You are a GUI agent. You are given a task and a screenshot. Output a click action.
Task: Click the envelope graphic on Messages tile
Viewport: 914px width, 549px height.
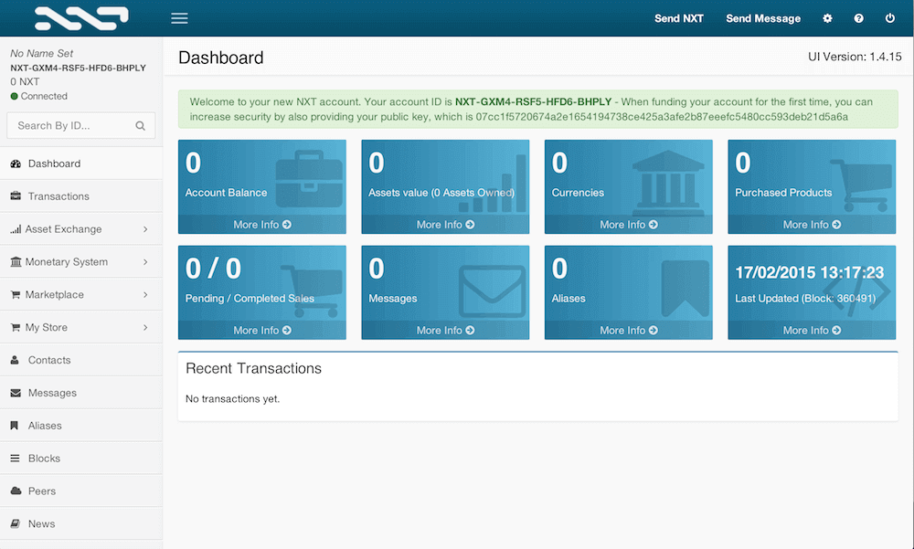(492, 292)
